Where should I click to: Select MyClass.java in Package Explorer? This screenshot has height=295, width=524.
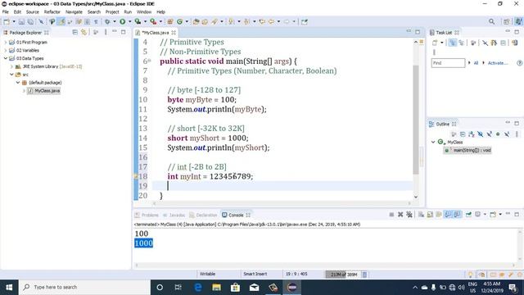pos(43,91)
